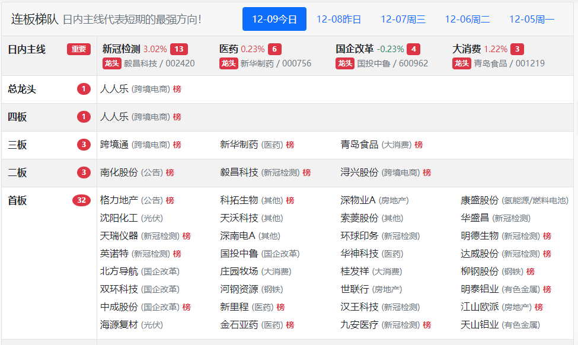Click the 6 count badge next to 医药 theme
This screenshot has width=578, height=345.
point(274,49)
